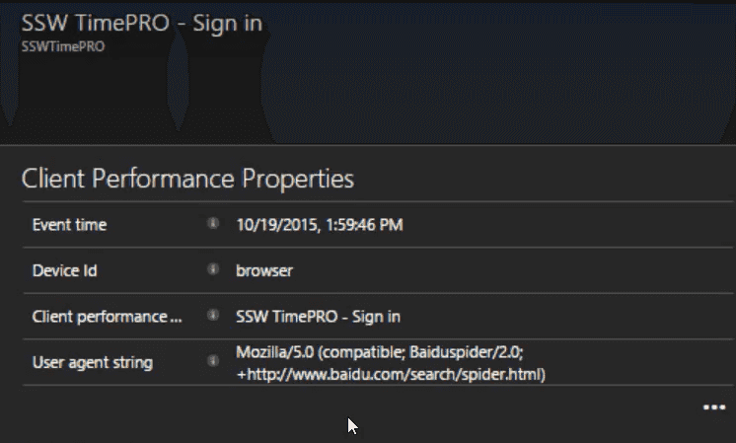Click the 10/19/2015 date value
The height and width of the screenshot is (443, 736).
pos(271,225)
